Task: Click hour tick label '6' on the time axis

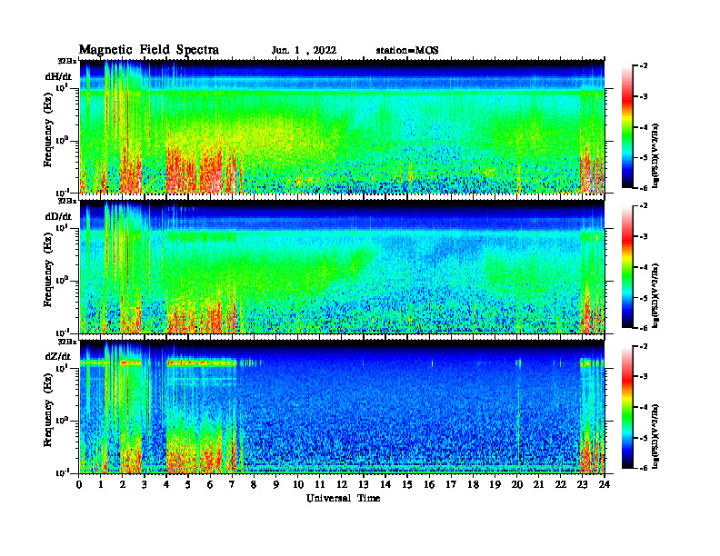Action: (211, 484)
